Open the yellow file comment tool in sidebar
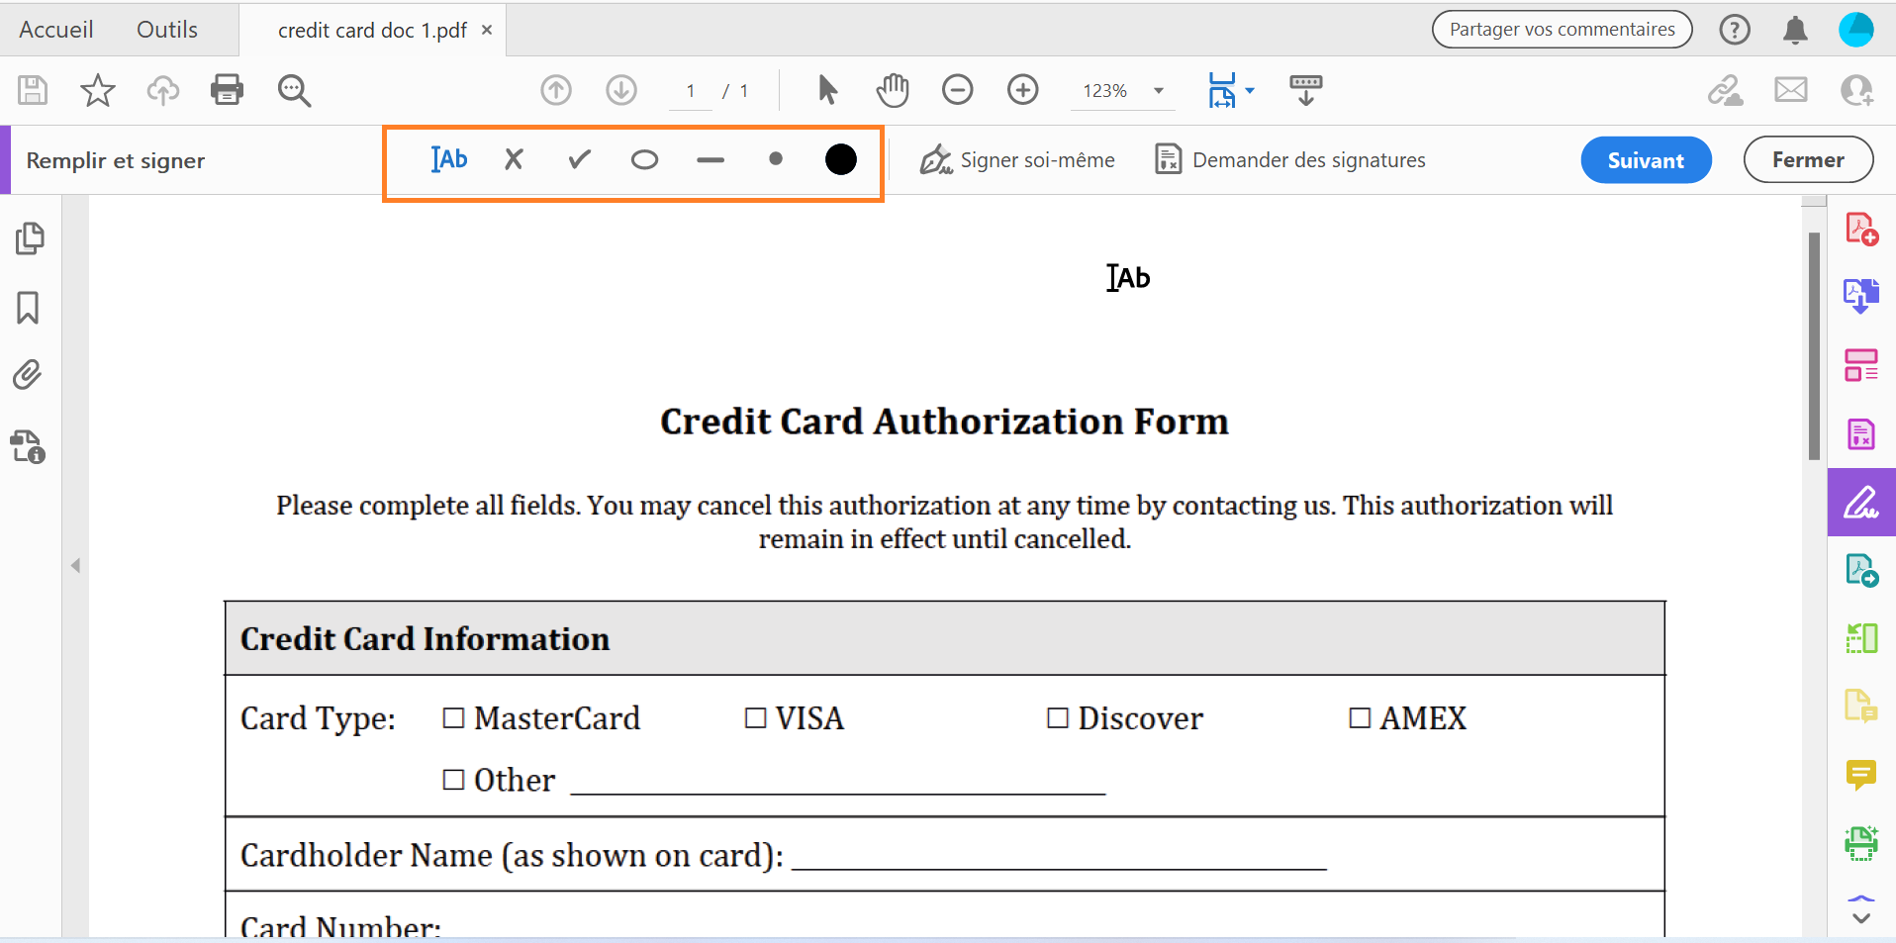Image resolution: width=1896 pixels, height=943 pixels. (x=1861, y=706)
